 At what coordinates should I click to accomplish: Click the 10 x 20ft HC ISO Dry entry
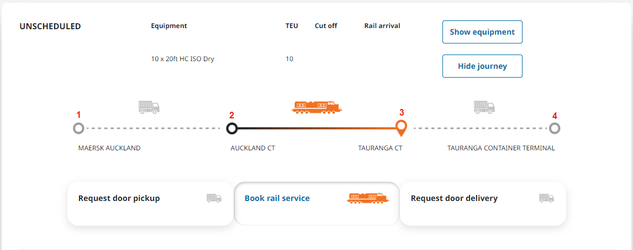182,59
